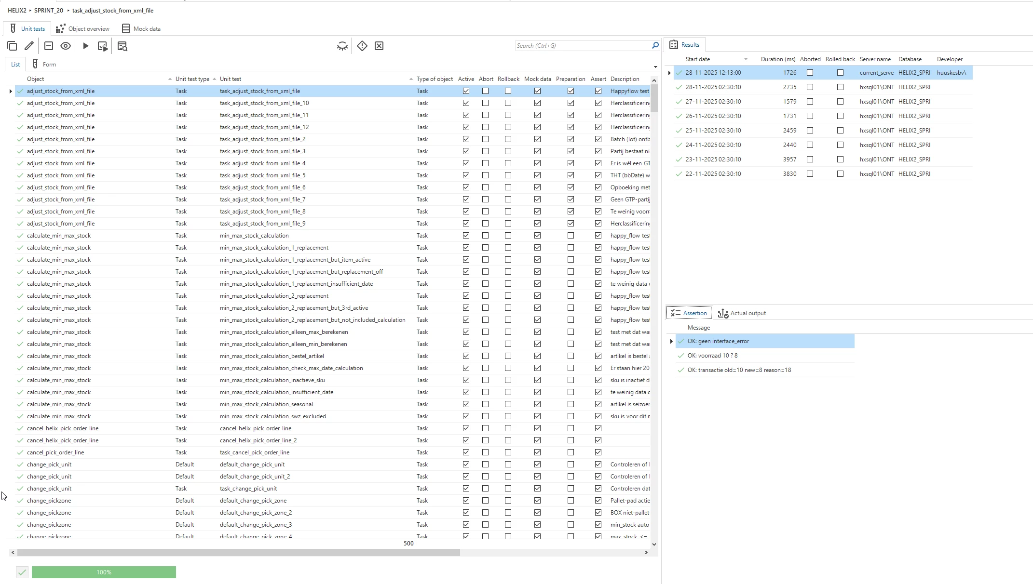Click the green 100% progress bar
Viewport: 1033px width, 584px height.
104,572
